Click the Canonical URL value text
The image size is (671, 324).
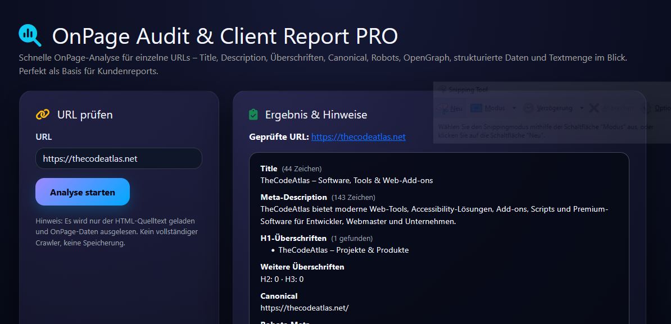pos(304,308)
